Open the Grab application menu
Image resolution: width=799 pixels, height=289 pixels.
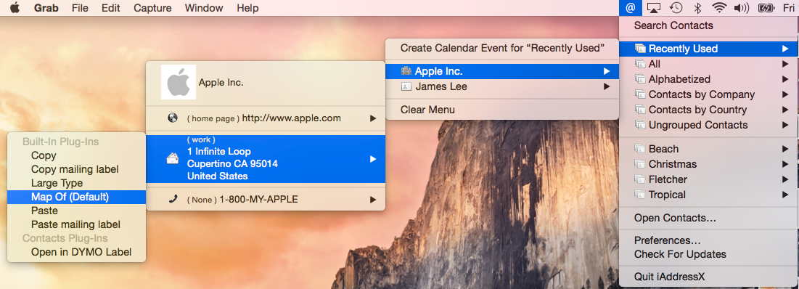click(x=46, y=8)
